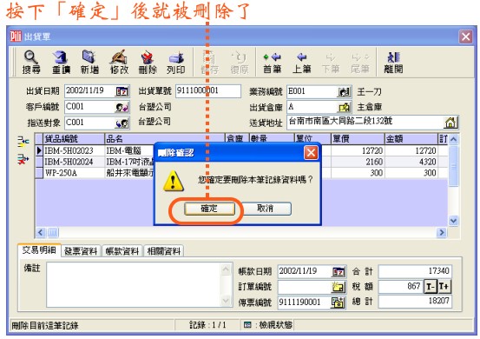Click the house icon in 送貨地址
This screenshot has width=480, height=339.
[450, 123]
